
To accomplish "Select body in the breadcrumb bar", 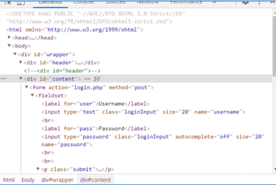I will (x=28, y=180).
